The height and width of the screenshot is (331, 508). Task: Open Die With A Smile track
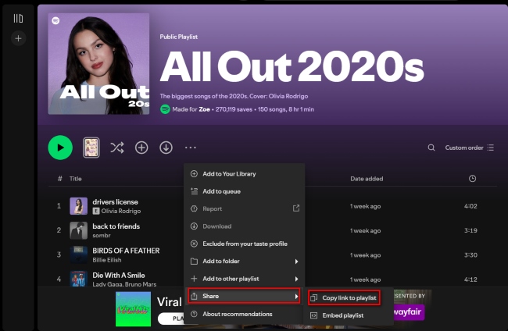tap(119, 276)
